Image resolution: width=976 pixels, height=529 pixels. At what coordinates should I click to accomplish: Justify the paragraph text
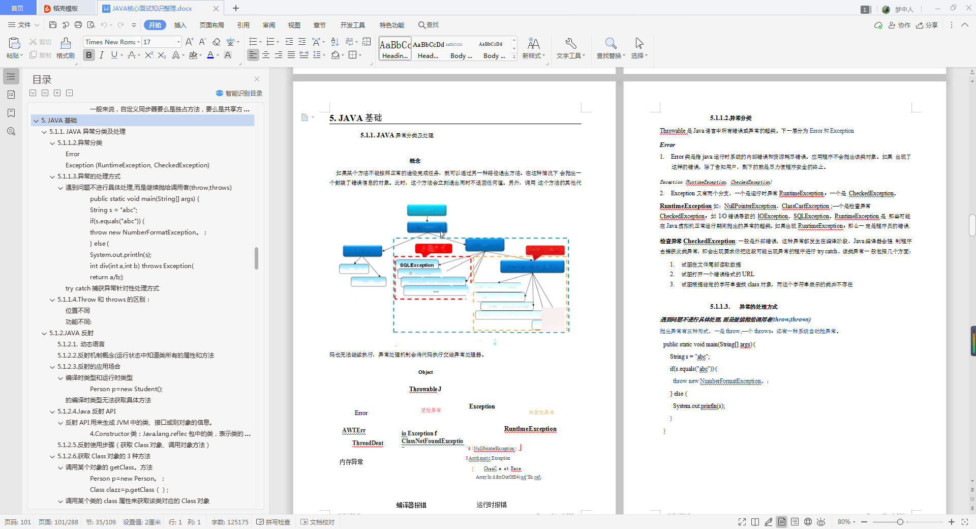pos(291,55)
